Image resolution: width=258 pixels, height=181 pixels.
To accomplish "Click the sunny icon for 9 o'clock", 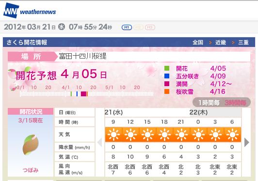I will (113, 135).
